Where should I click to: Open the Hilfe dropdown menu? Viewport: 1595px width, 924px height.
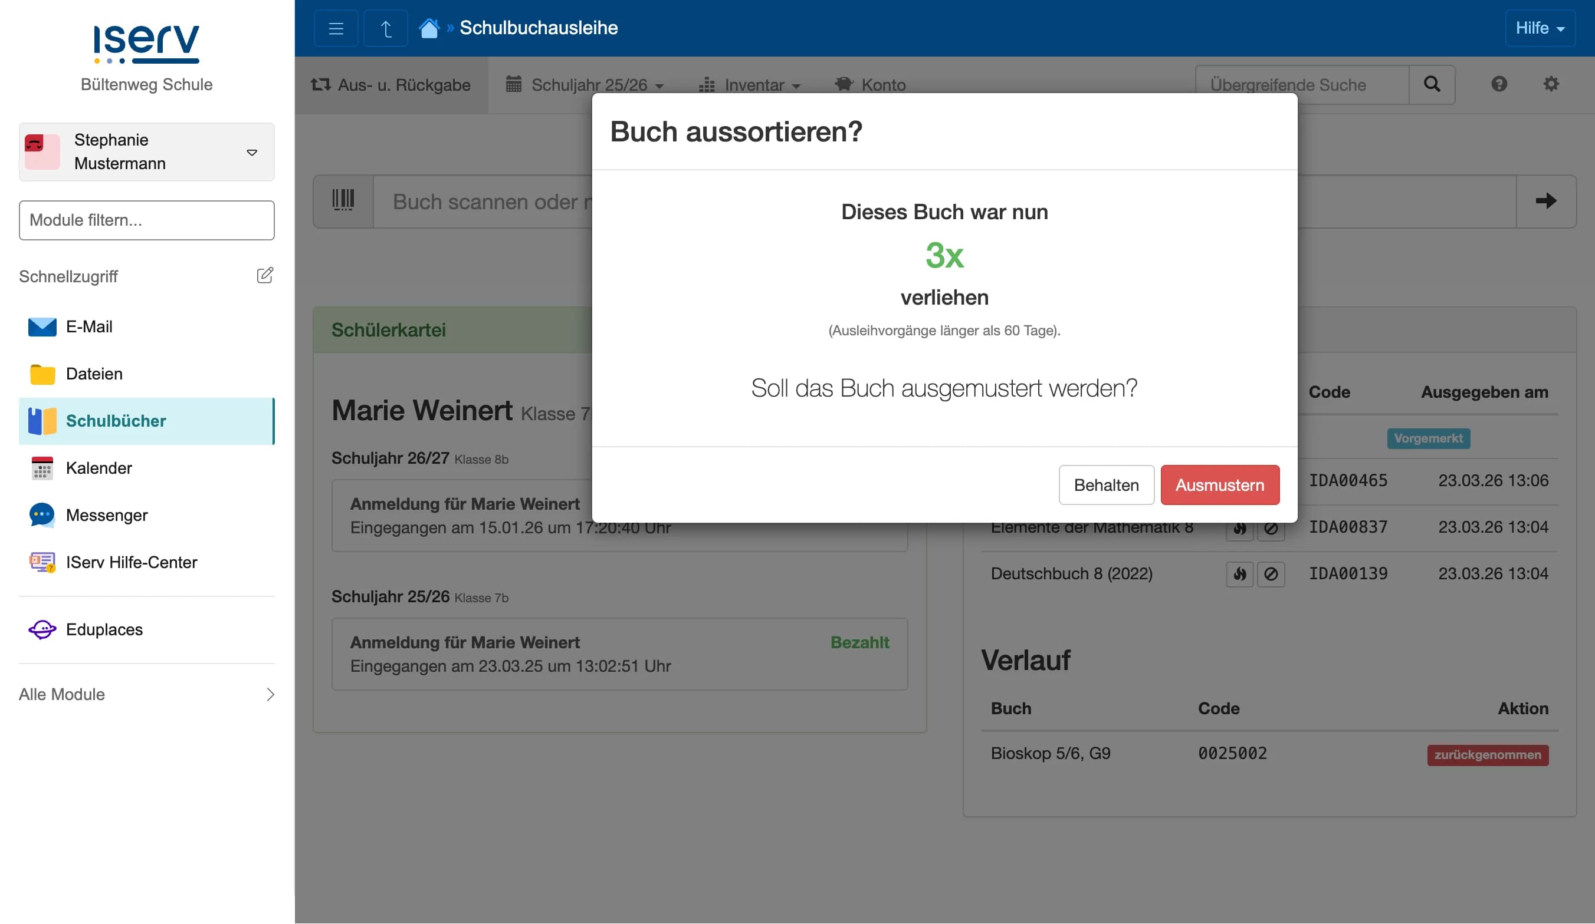pyautogui.click(x=1540, y=28)
